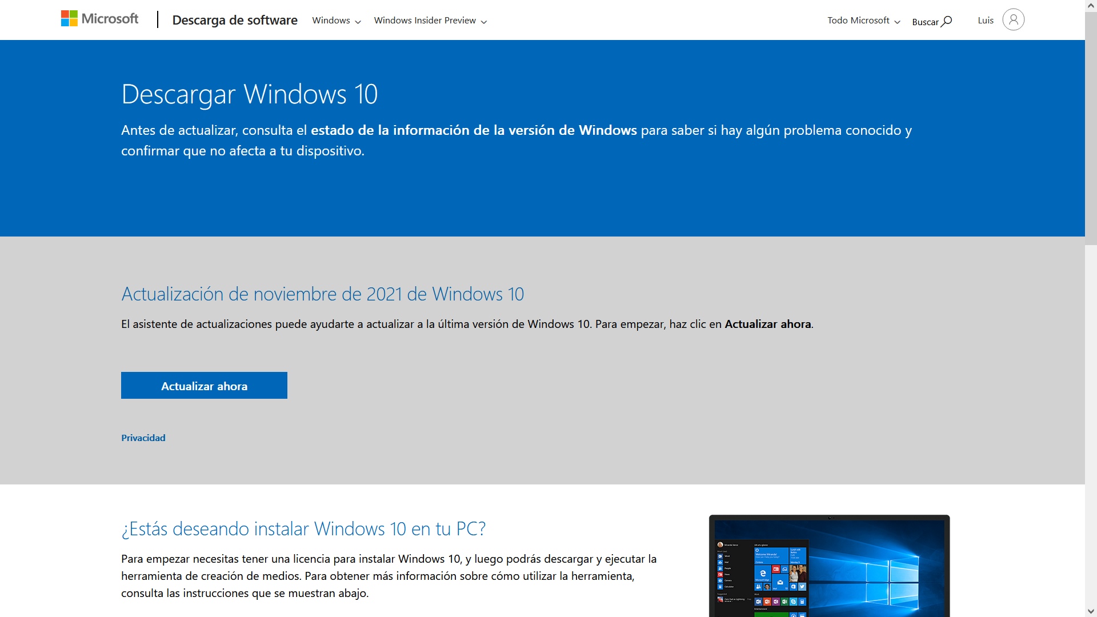The width and height of the screenshot is (1097, 617).
Task: Click the ¿Estás deseando instalar Windows 10 heading
Action: point(303,529)
